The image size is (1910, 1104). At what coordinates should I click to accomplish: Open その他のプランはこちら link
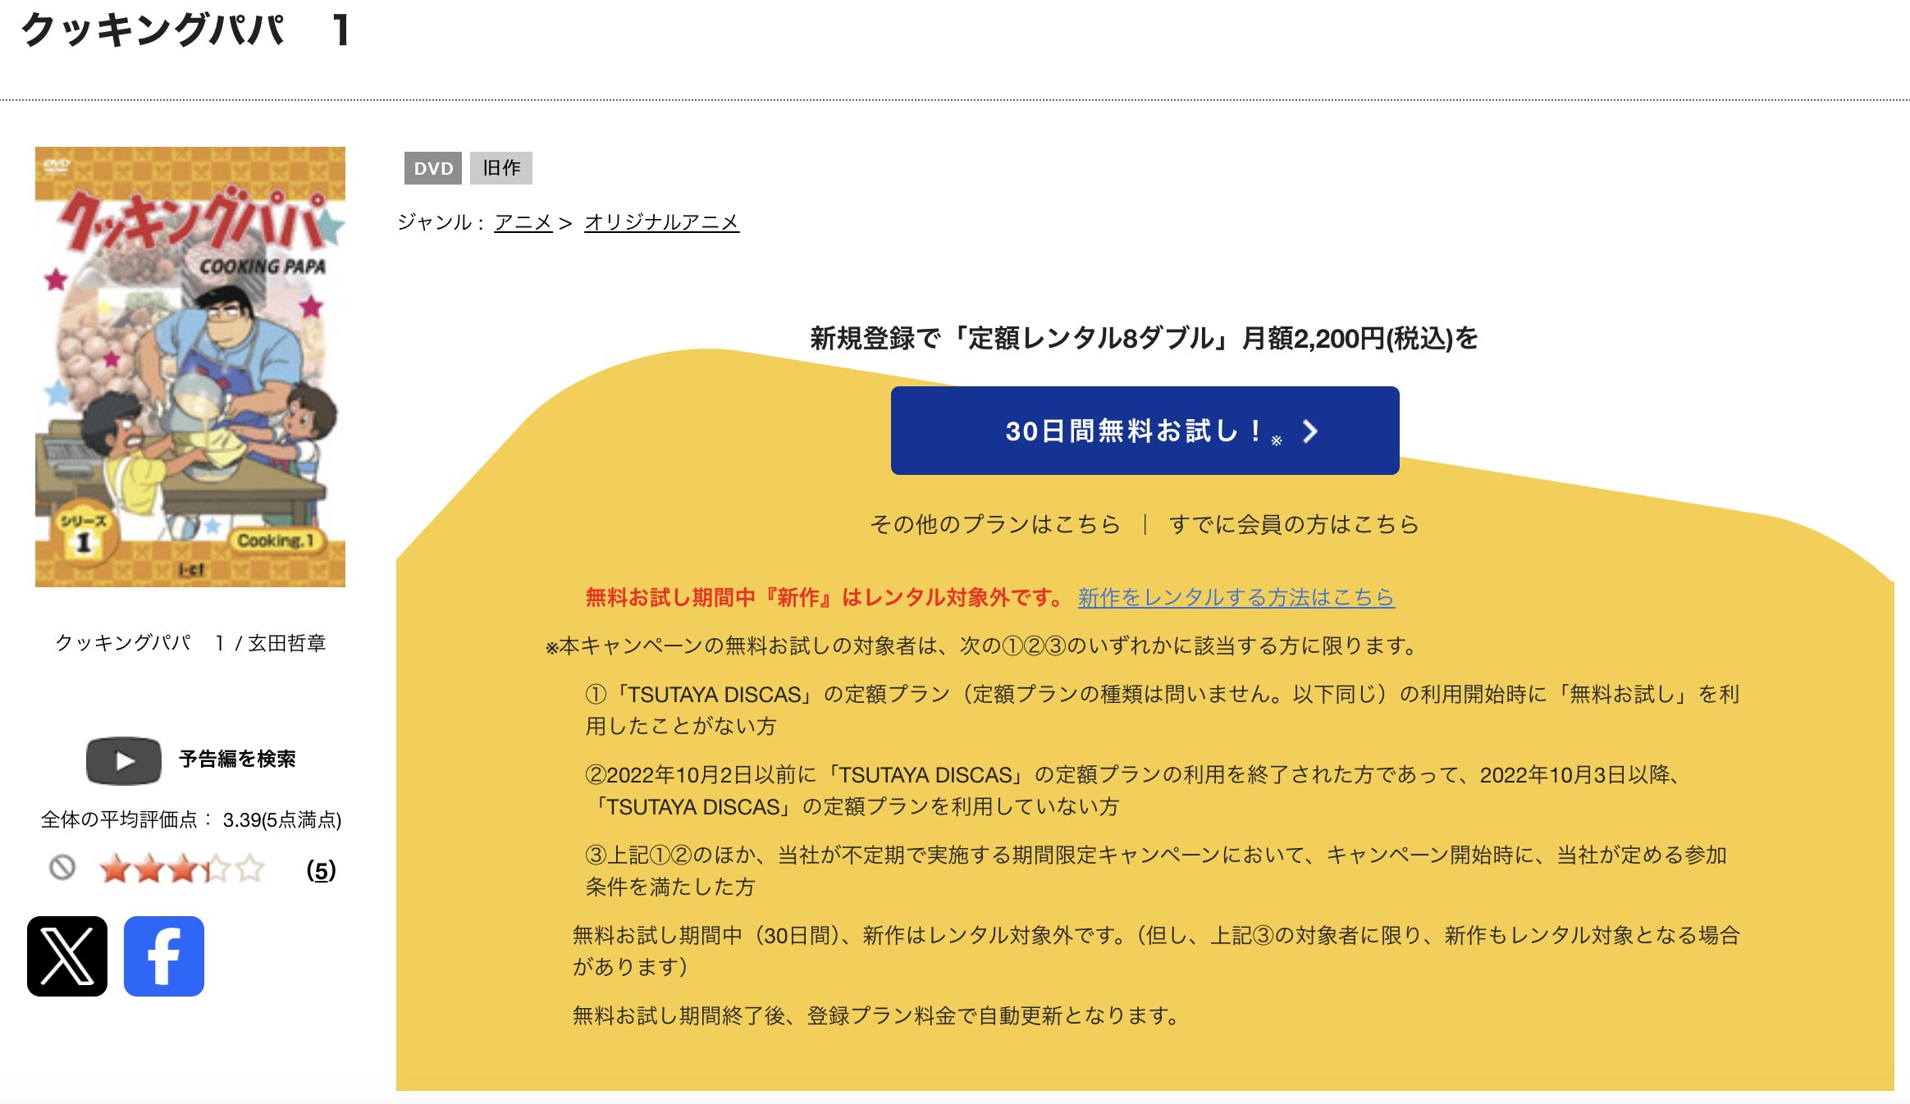994,524
